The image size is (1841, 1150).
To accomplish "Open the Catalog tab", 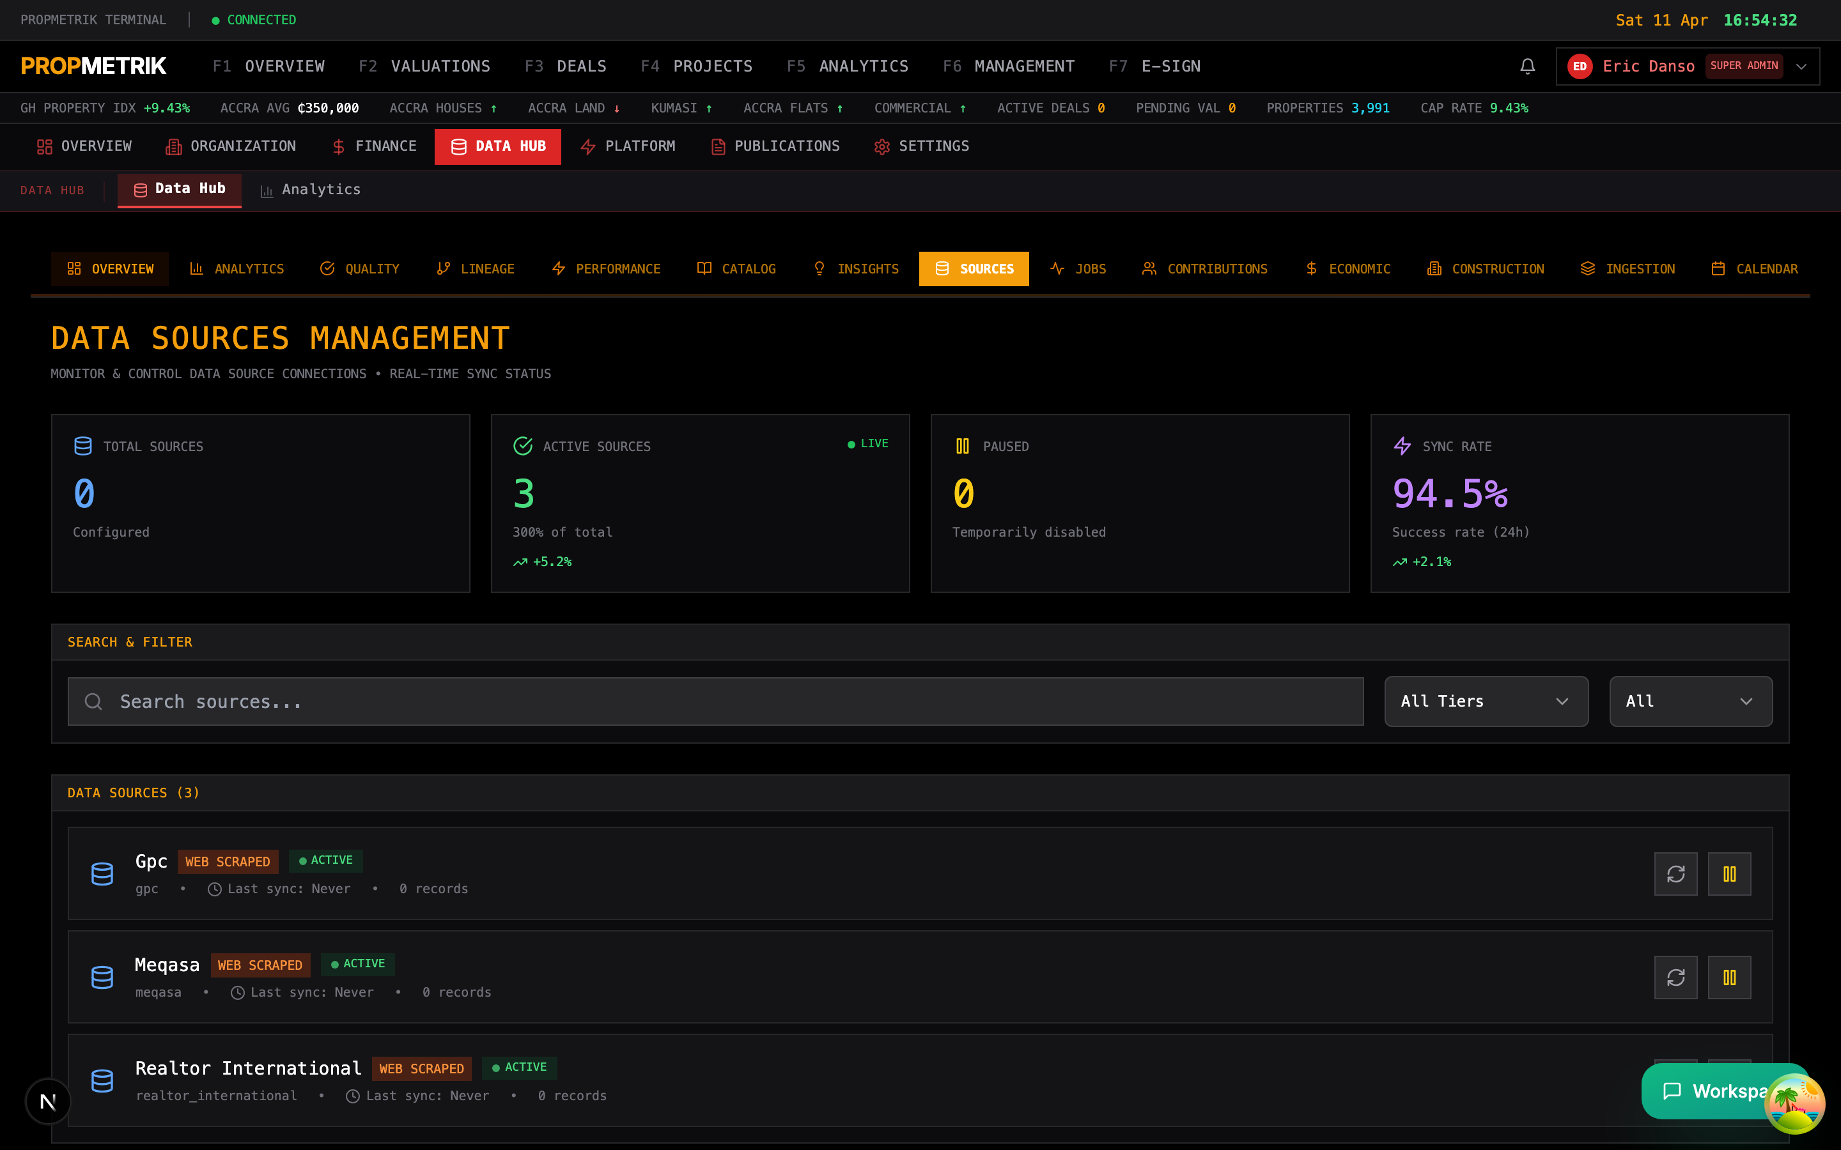I will 736,269.
